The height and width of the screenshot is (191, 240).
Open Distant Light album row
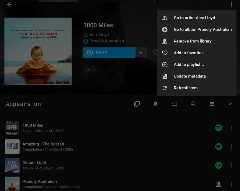tap(120, 165)
